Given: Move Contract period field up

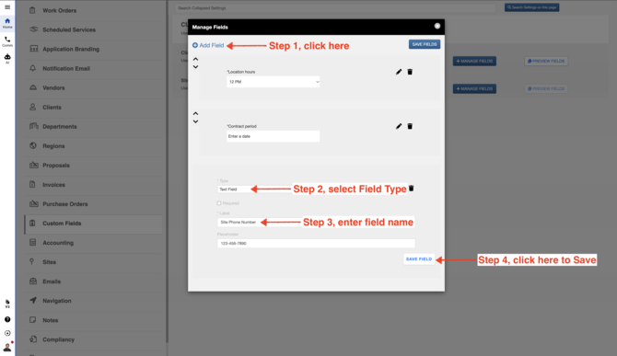Looking at the screenshot, I should coord(195,113).
